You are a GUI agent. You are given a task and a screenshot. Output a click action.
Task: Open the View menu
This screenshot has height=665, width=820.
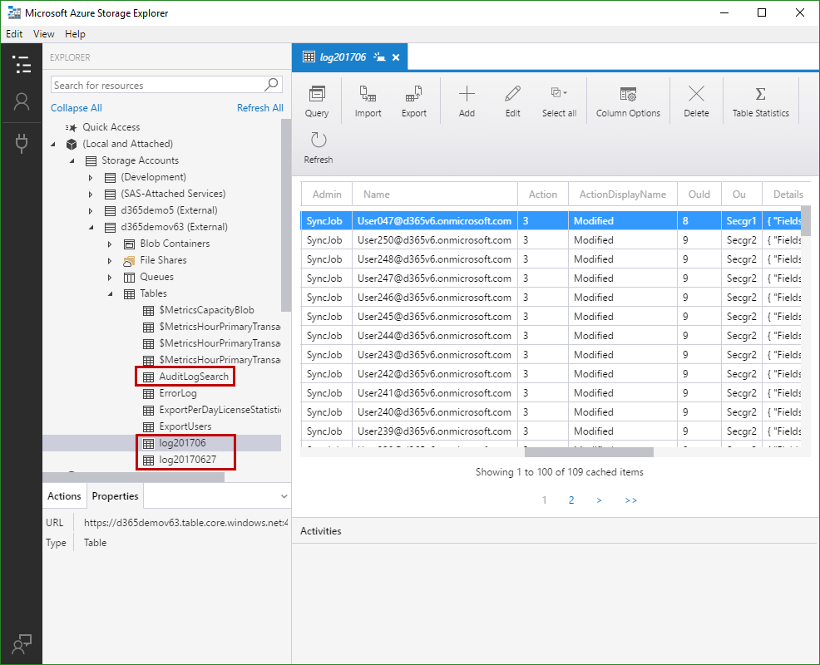pyautogui.click(x=44, y=34)
